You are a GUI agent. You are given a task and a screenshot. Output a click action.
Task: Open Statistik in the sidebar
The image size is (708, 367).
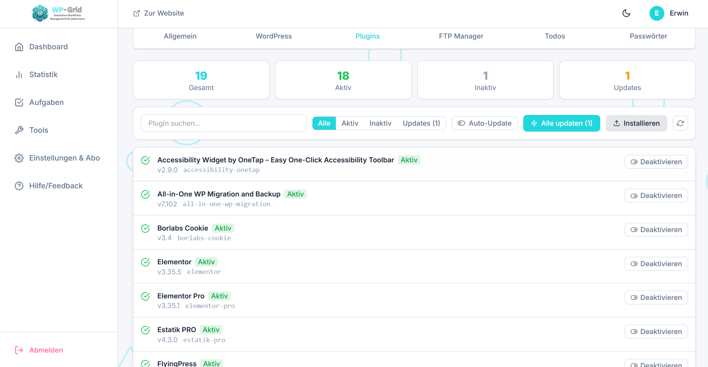click(43, 75)
